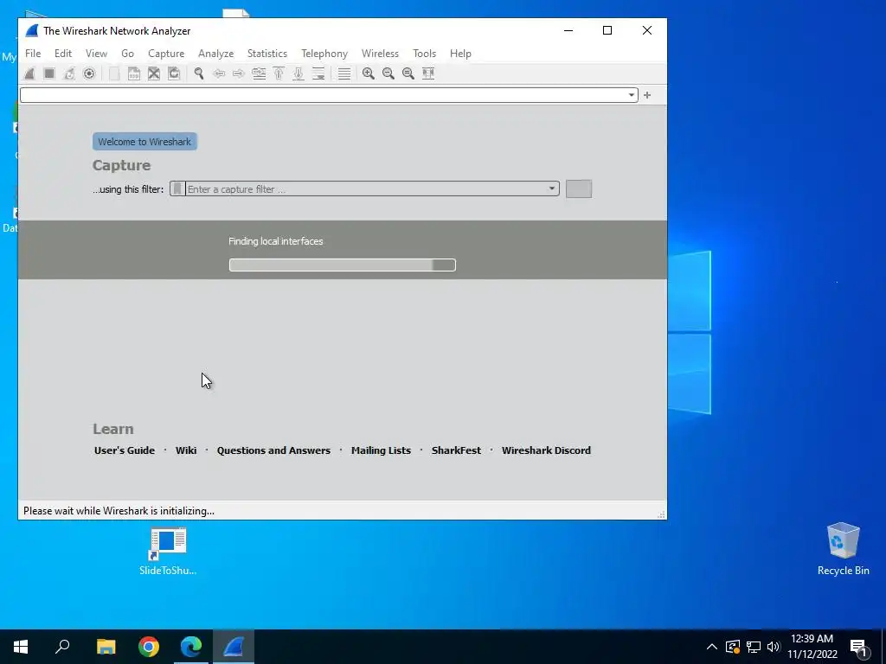
Task: Open the File menu
Action: click(33, 54)
